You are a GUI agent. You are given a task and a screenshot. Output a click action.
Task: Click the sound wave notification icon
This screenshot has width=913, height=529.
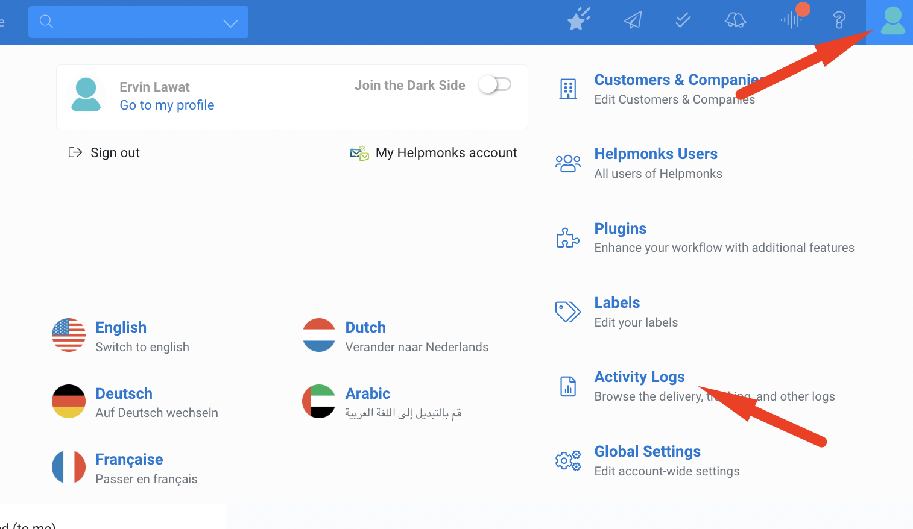[791, 20]
